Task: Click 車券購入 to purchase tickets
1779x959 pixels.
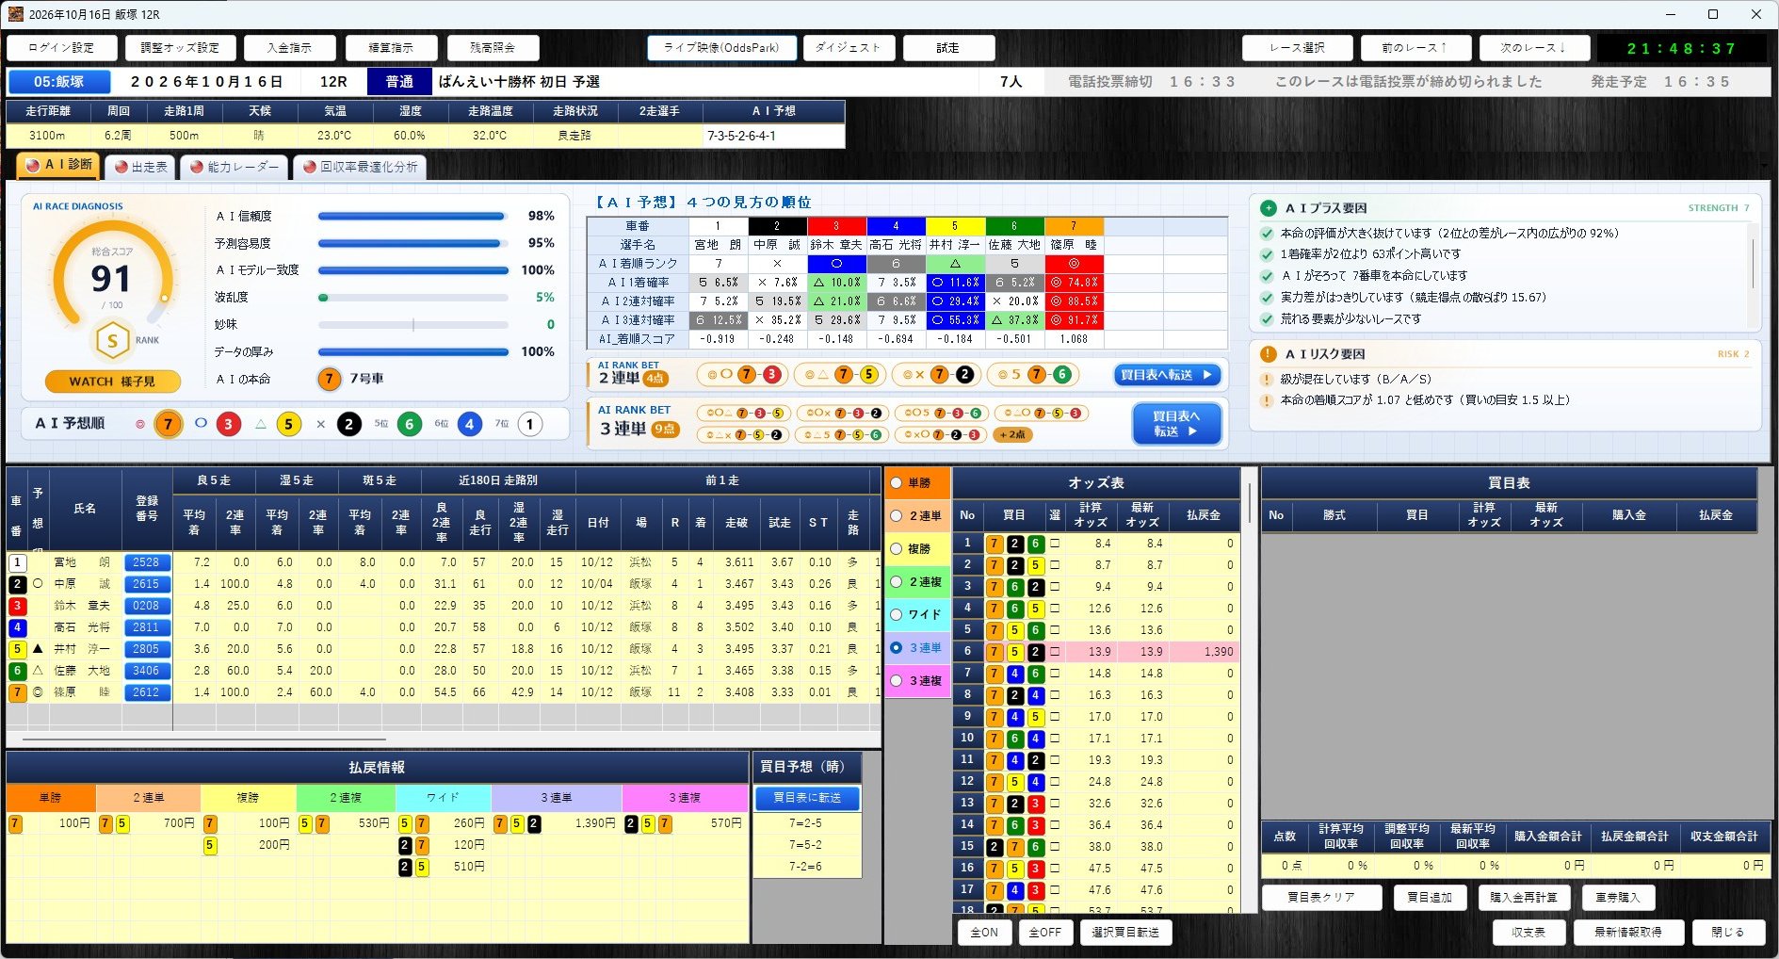Action: pos(1618,898)
